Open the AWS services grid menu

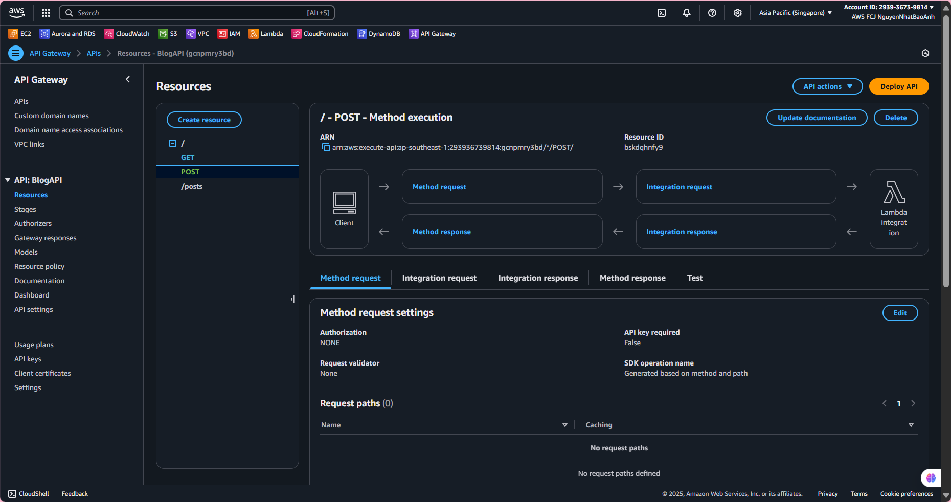(46, 13)
